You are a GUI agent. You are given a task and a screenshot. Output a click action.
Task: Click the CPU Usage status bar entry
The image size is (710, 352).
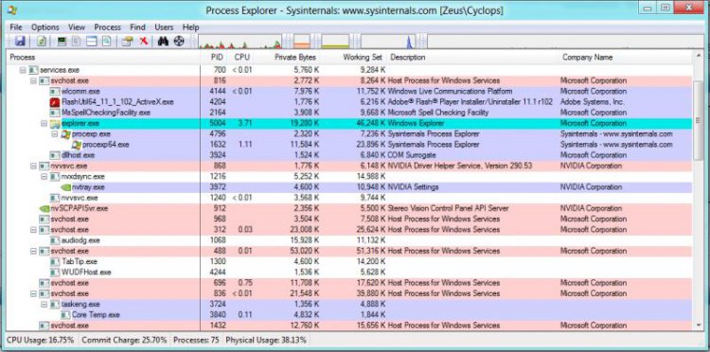41,340
